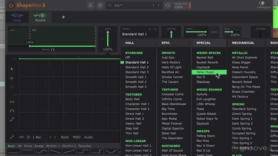The width and height of the screenshot is (278, 156).
Task: Select the S-curve tool
Action: point(12,120)
